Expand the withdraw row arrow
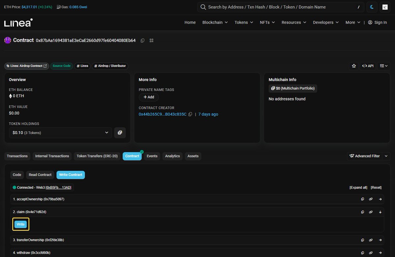395x257 pixels. 380,253
